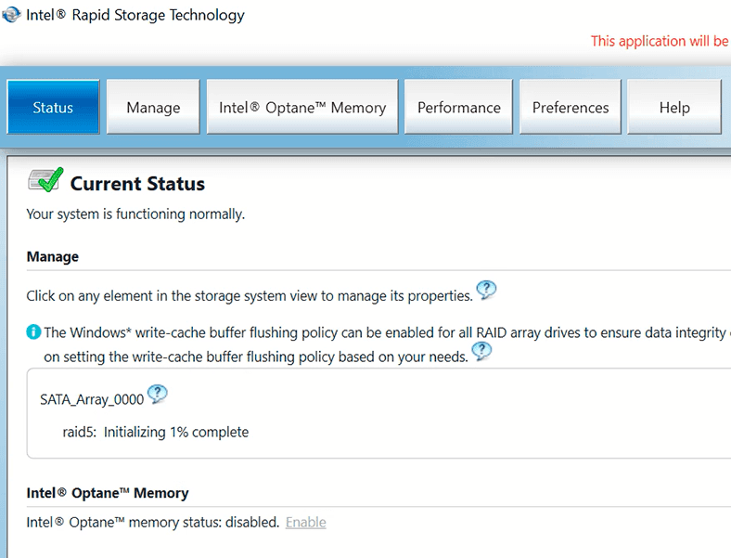This screenshot has width=731, height=558.
Task: Click the red 'This application will be' notice
Action: pos(660,41)
